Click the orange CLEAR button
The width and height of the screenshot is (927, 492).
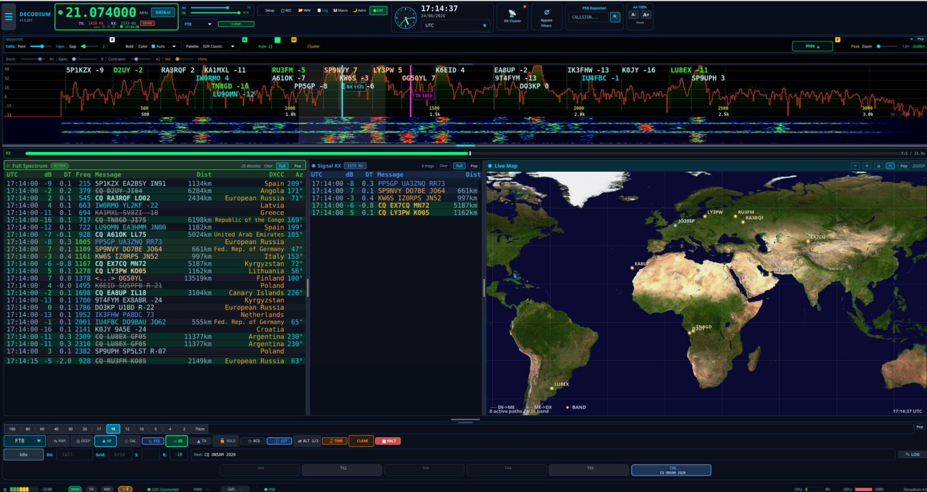coord(360,441)
